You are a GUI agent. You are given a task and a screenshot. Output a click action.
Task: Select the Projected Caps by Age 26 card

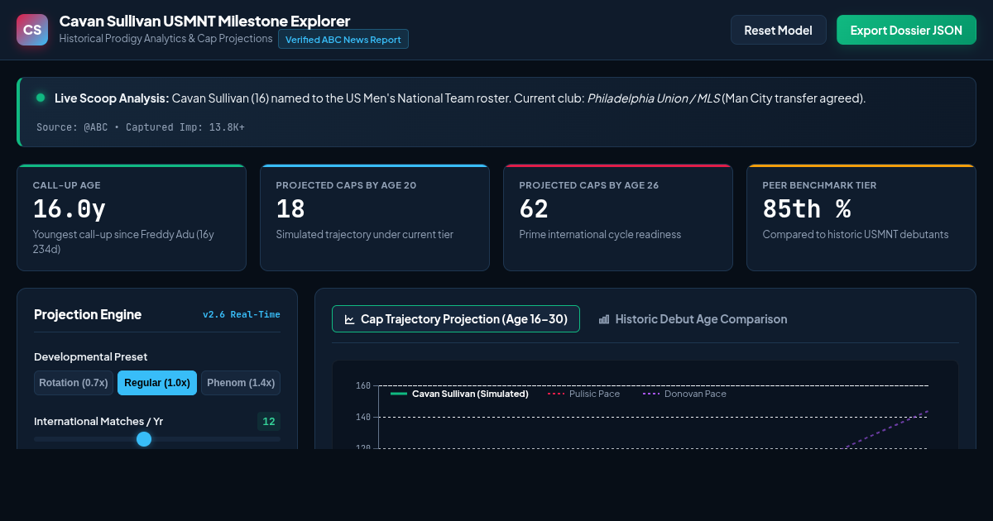[x=618, y=217]
